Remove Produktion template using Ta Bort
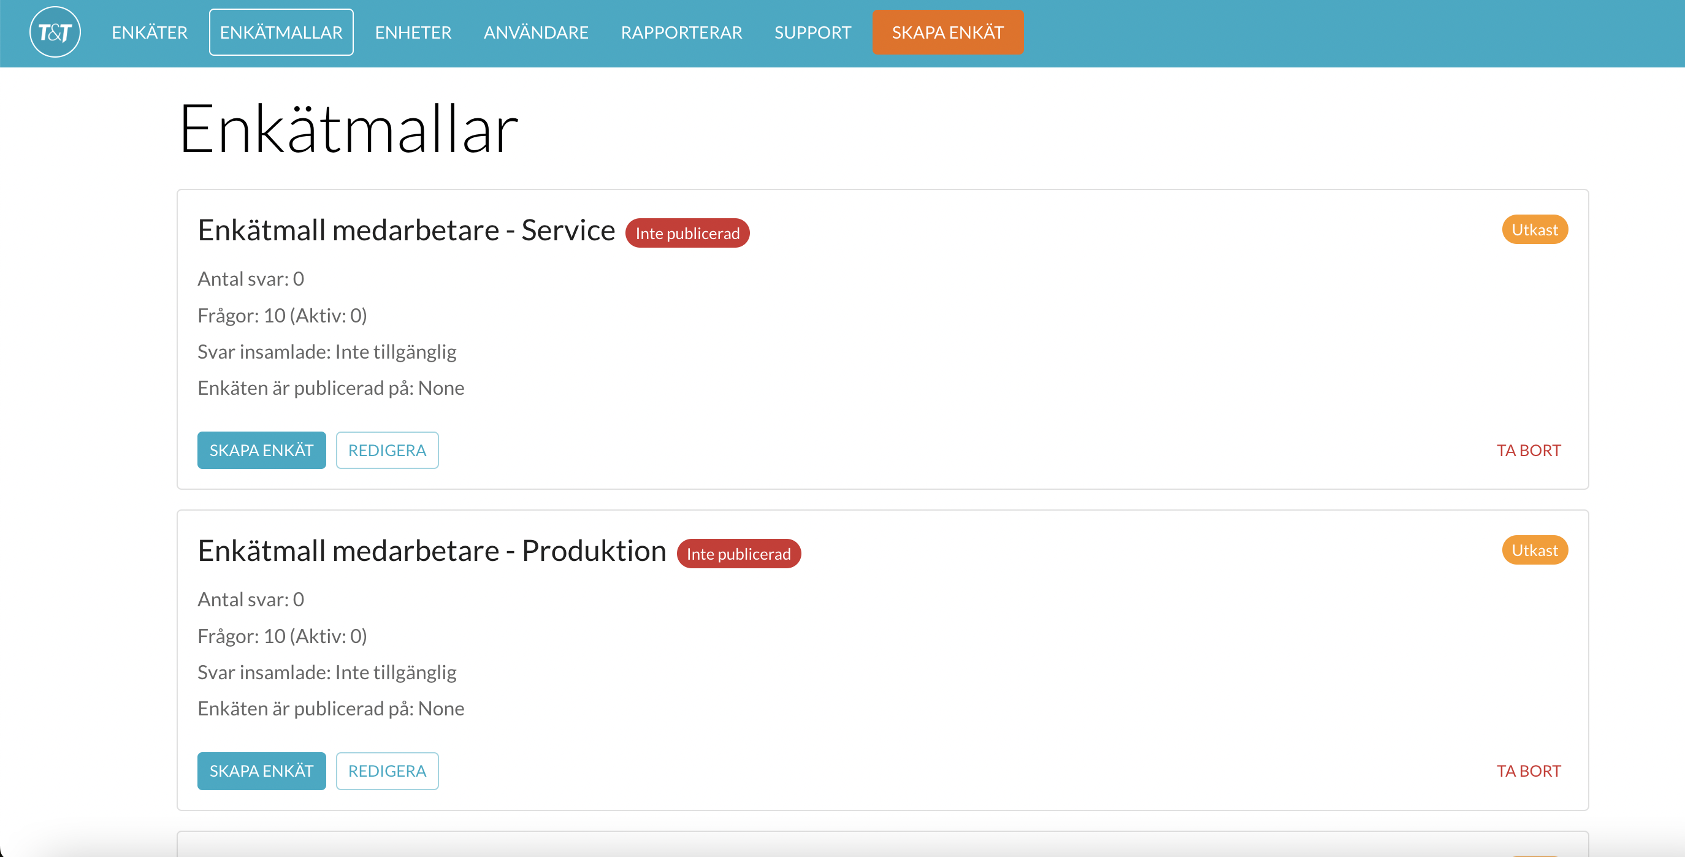This screenshot has height=857, width=1685. (1528, 771)
